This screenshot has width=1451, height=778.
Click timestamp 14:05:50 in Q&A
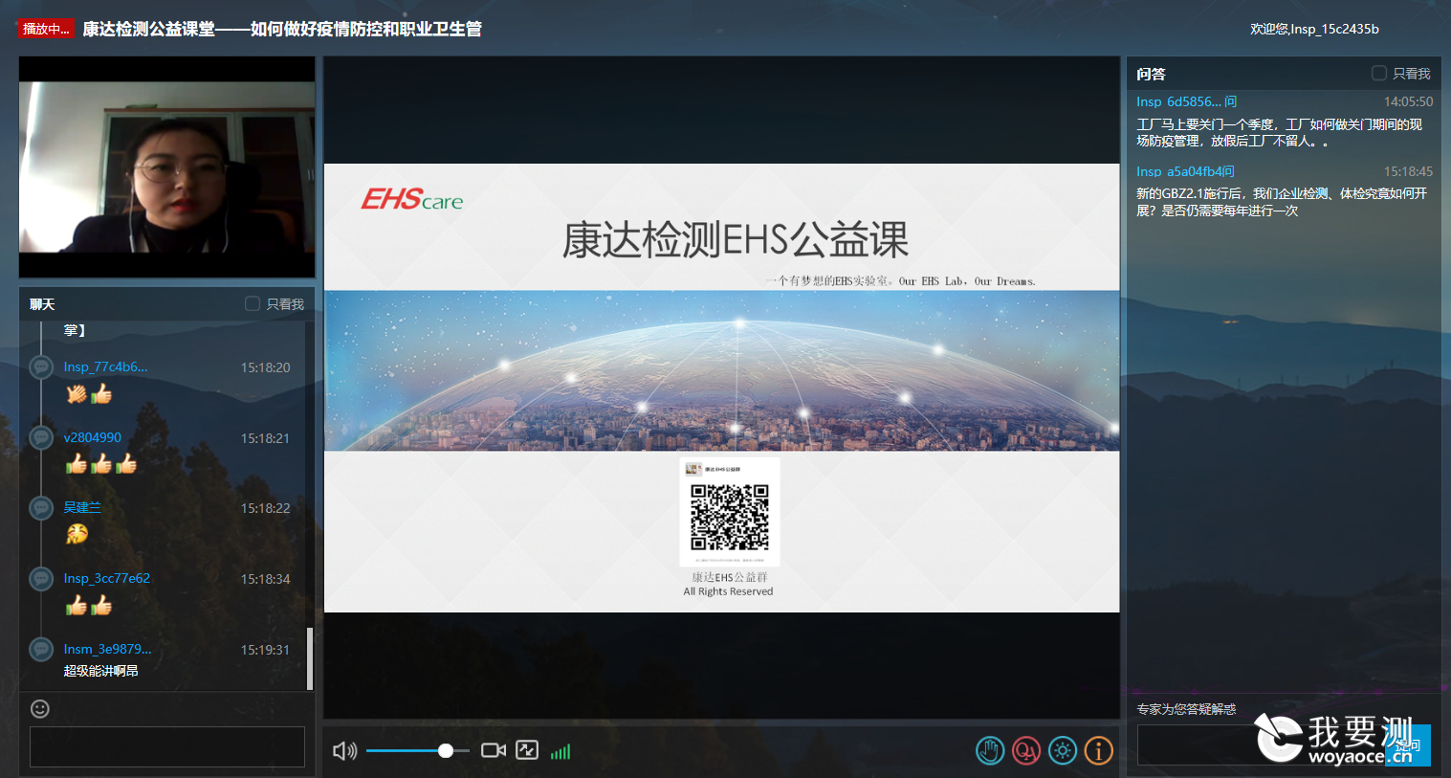click(1408, 101)
